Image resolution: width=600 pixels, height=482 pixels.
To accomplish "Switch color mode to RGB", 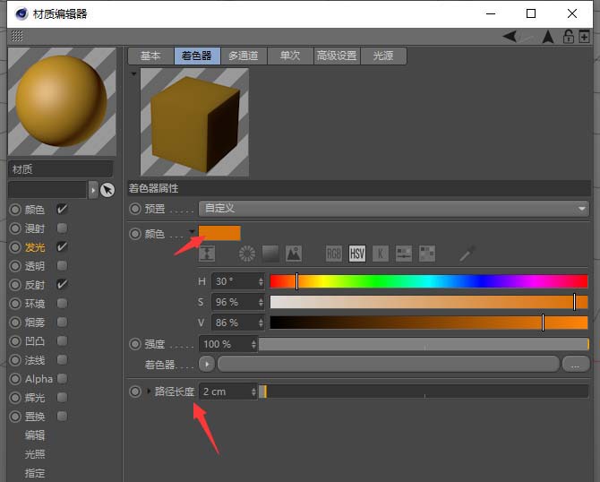I will [x=333, y=254].
